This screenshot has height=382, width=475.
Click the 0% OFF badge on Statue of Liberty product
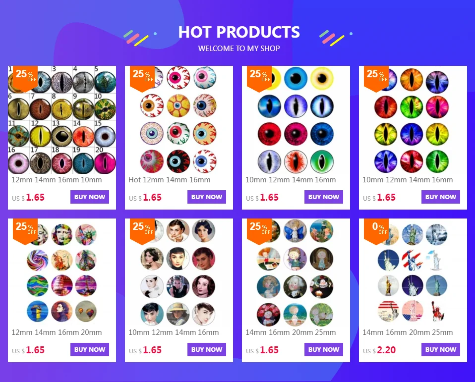(x=376, y=231)
